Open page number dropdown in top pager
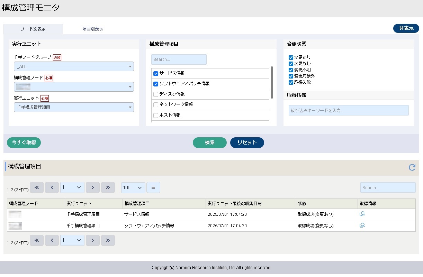The image size is (423, 277). pos(72,187)
